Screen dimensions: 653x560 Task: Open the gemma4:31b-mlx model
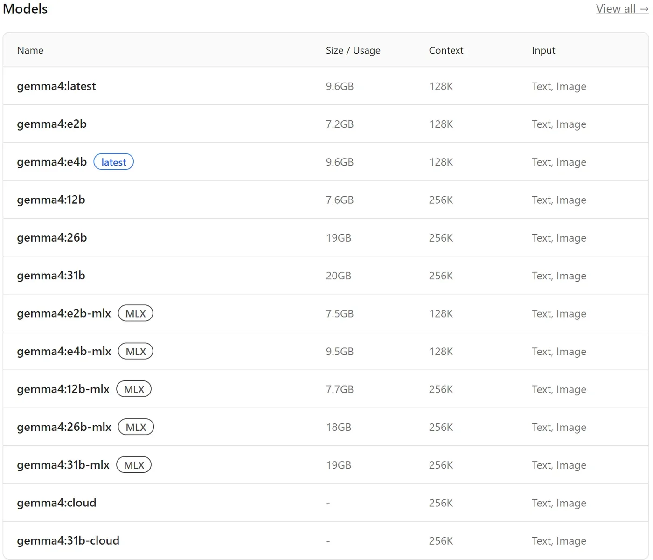(63, 465)
